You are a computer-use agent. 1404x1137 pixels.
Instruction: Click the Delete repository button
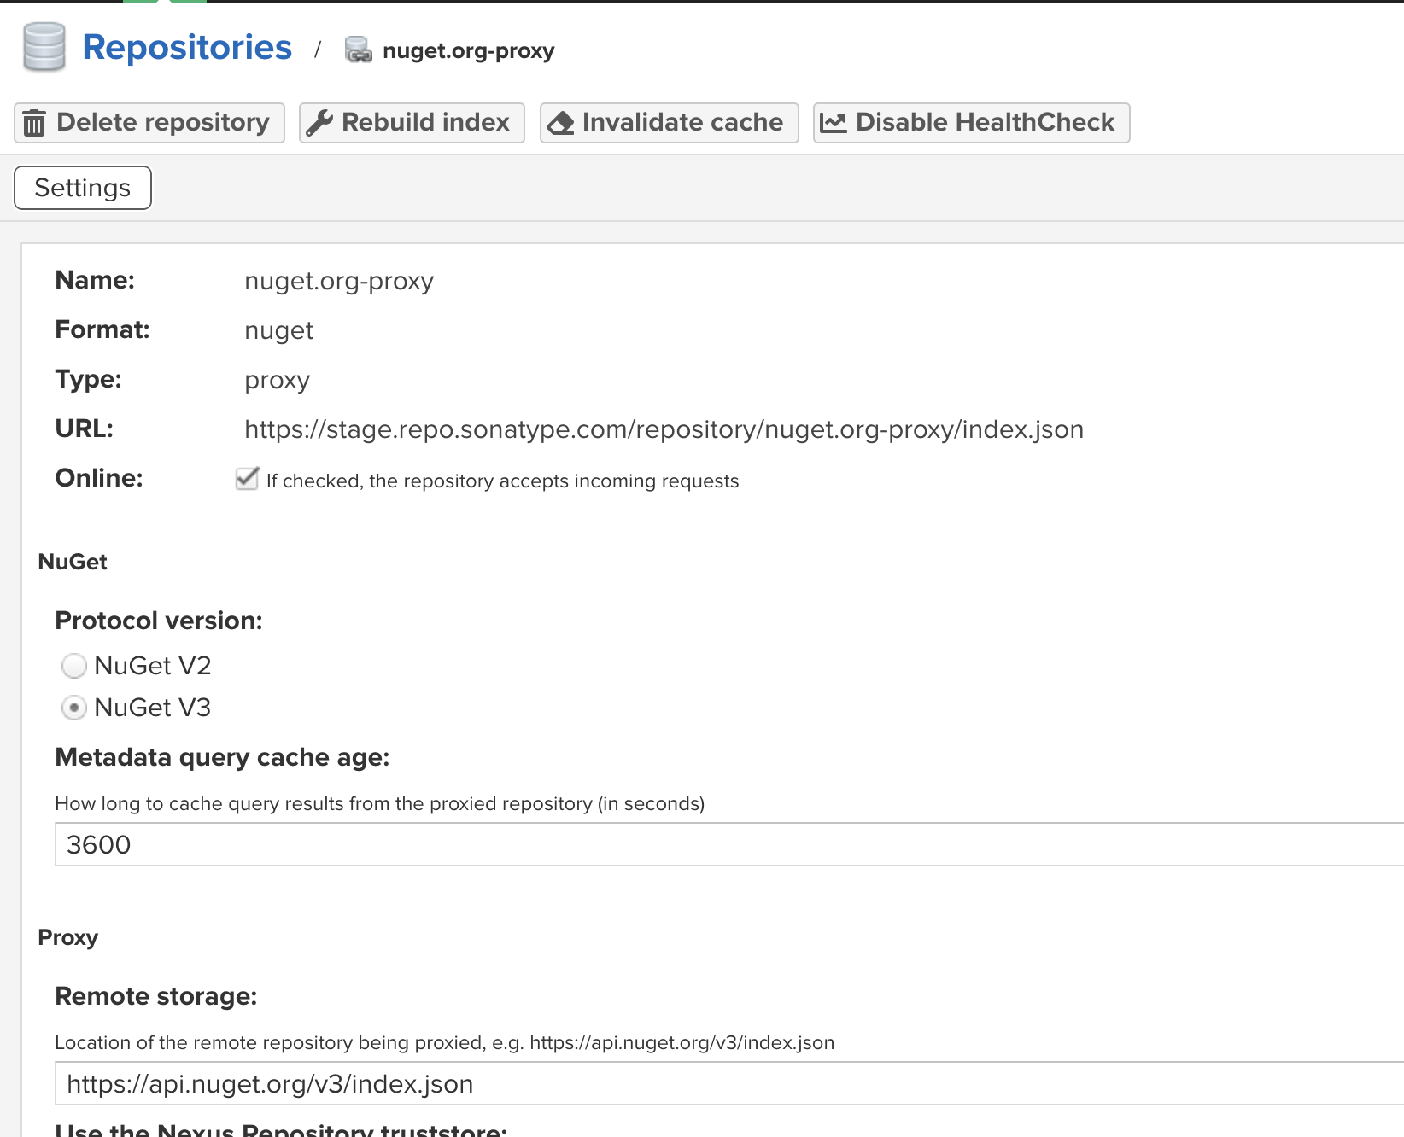coord(149,123)
